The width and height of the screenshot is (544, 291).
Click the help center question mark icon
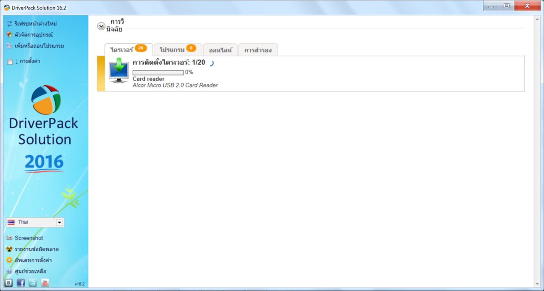tap(9, 271)
